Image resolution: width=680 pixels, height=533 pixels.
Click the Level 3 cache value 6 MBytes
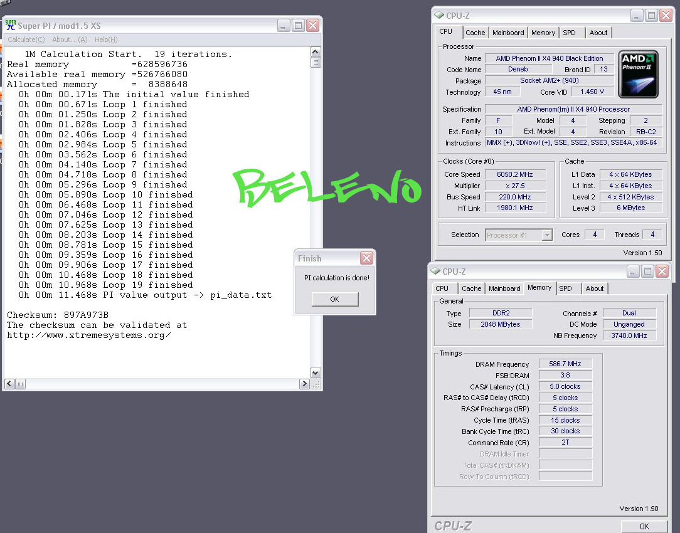(630, 208)
